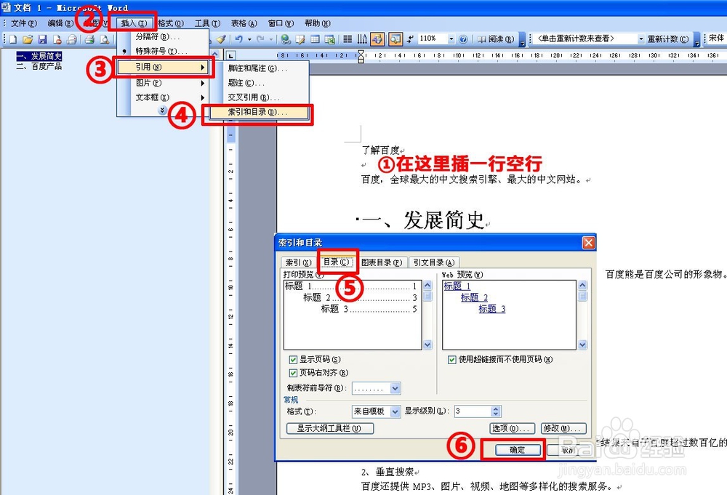Image resolution: width=727 pixels, height=495 pixels.
Task: Select 分隔符 from Insert menu
Action: coord(161,36)
